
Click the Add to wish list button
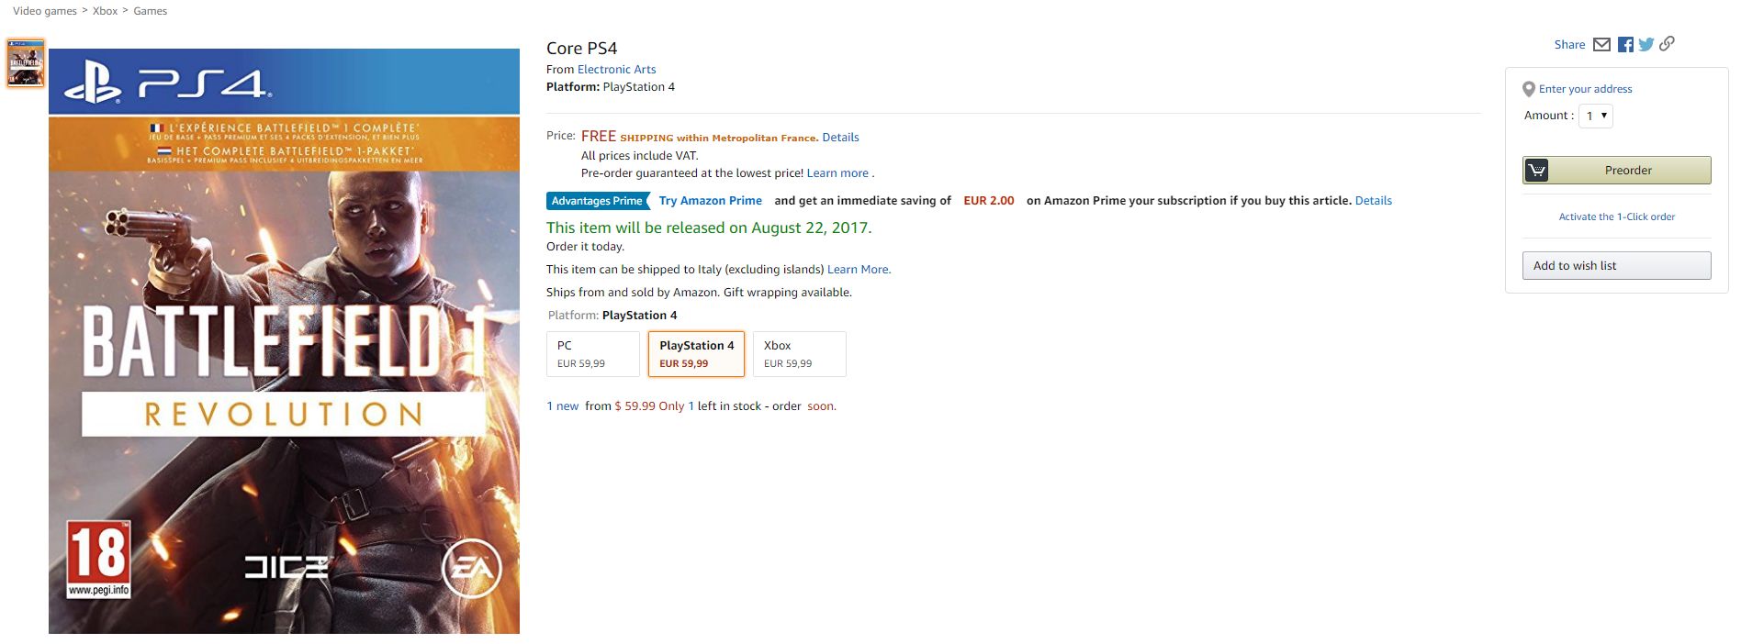pos(1616,266)
